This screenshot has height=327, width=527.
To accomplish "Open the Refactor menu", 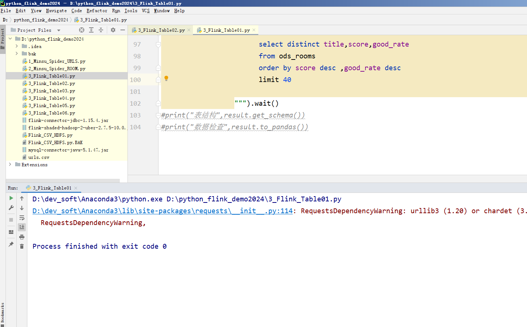I will [97, 11].
